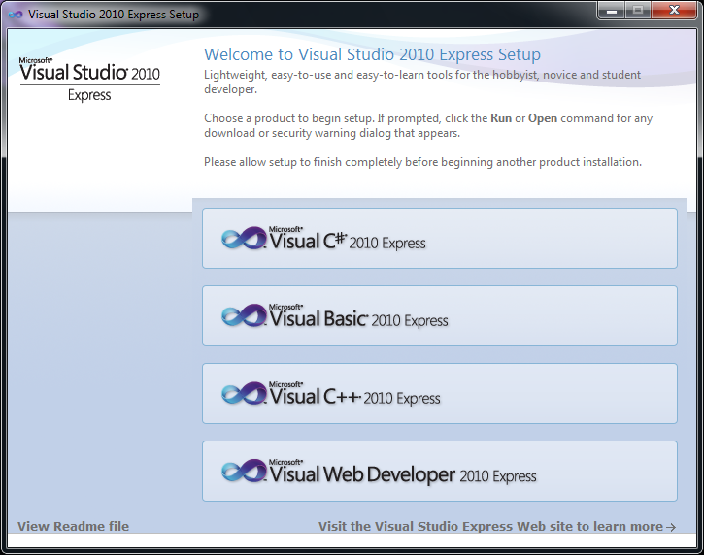The height and width of the screenshot is (555, 704).
Task: Click the 'Please allow setup to finish completely' sentence
Action: point(422,162)
